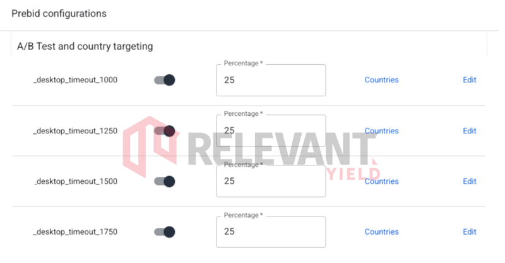Click the Prebid configurations heading
This screenshot has height=263, width=505.
[59, 13]
